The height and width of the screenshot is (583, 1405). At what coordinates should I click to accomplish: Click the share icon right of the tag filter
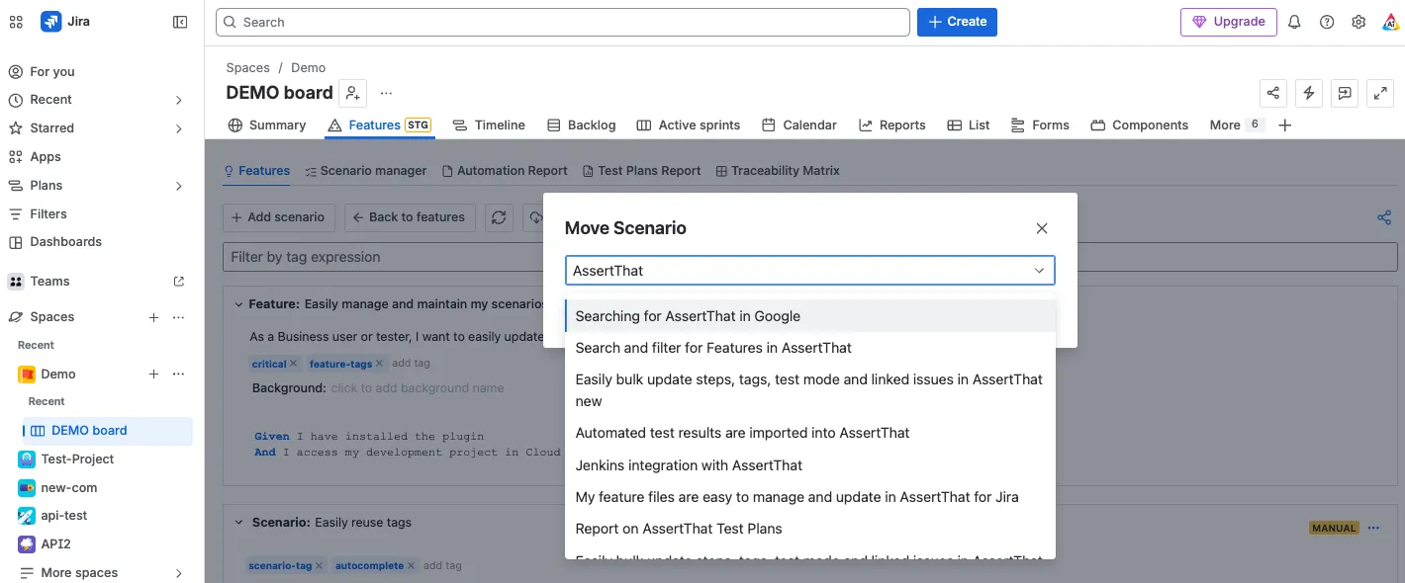point(1384,217)
